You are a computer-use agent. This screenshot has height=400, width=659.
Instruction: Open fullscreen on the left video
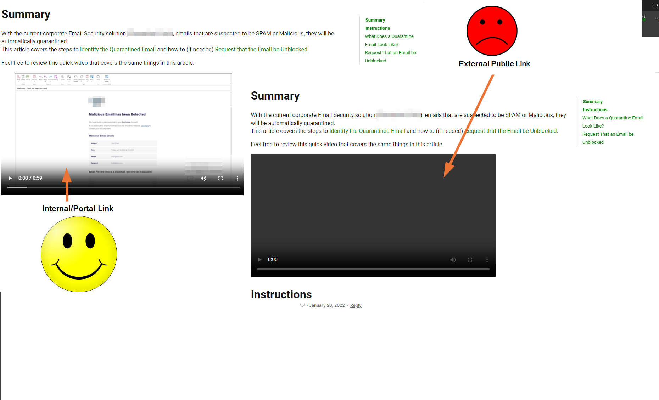[220, 178]
